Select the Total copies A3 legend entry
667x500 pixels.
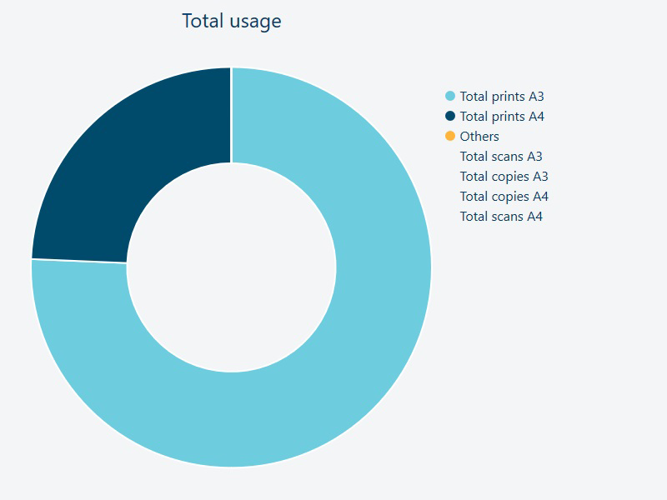click(x=504, y=177)
